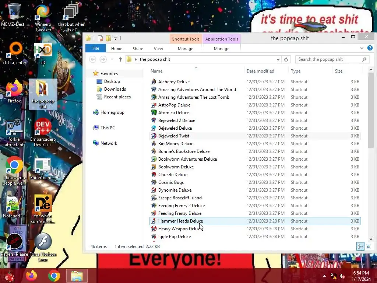The width and height of the screenshot is (377, 283).
Task: Select the Chuzzle Deluxe shortcut
Action: 255,175
